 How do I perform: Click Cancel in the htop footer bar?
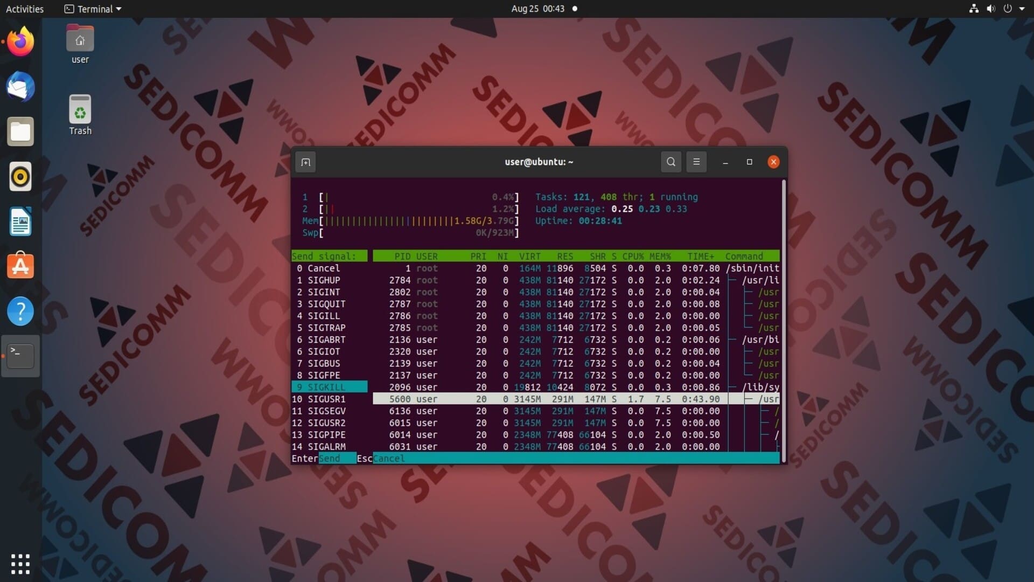tap(389, 459)
